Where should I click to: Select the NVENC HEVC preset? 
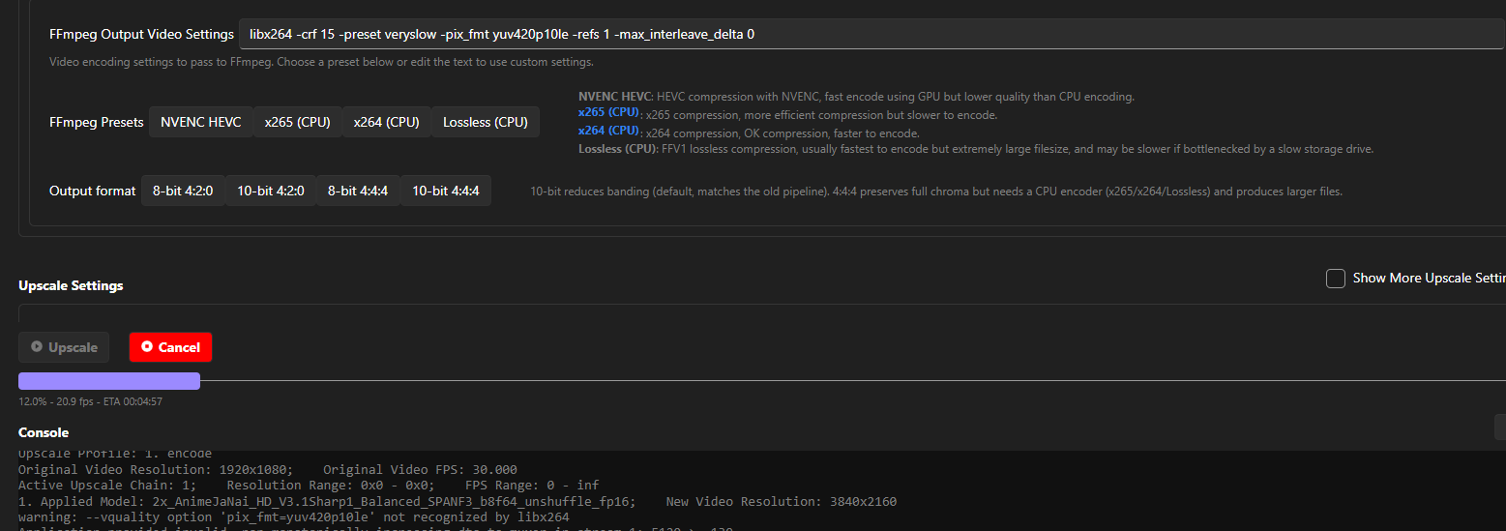[201, 122]
